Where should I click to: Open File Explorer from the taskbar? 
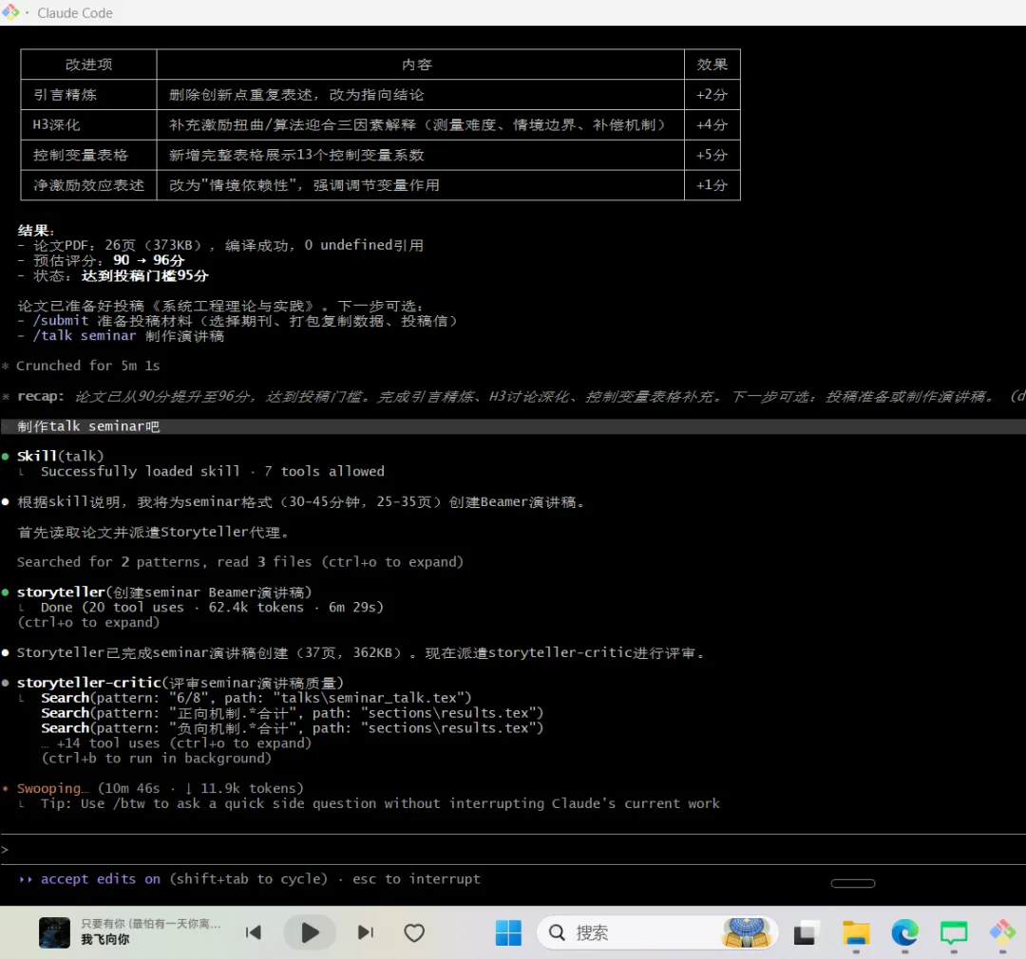coord(856,932)
